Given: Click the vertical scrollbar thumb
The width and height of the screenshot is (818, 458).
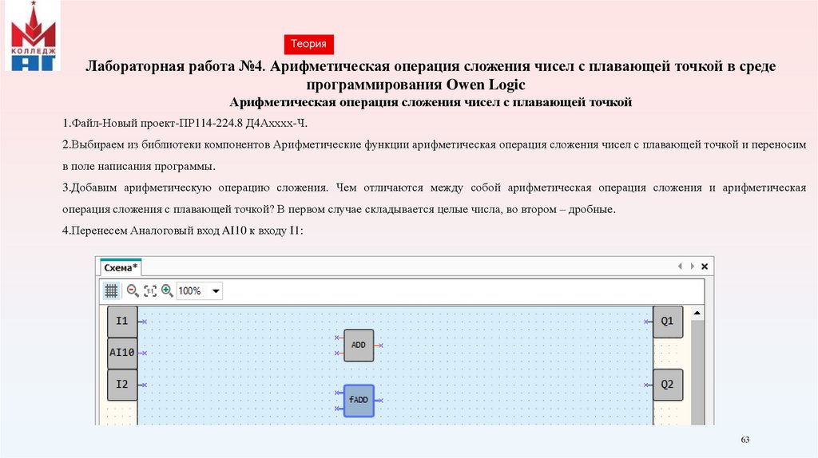Looking at the screenshot, I should pos(697,372).
